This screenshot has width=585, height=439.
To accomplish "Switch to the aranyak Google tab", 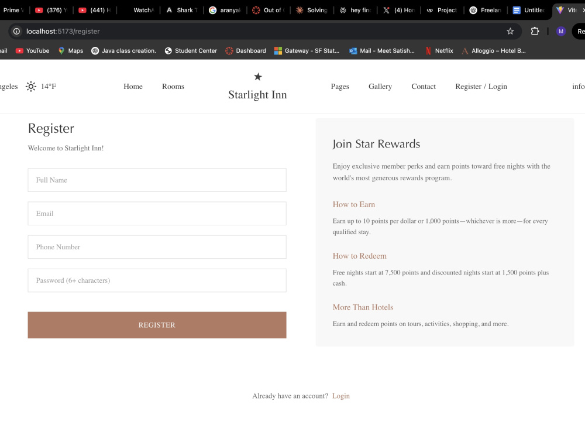I will (225, 10).
